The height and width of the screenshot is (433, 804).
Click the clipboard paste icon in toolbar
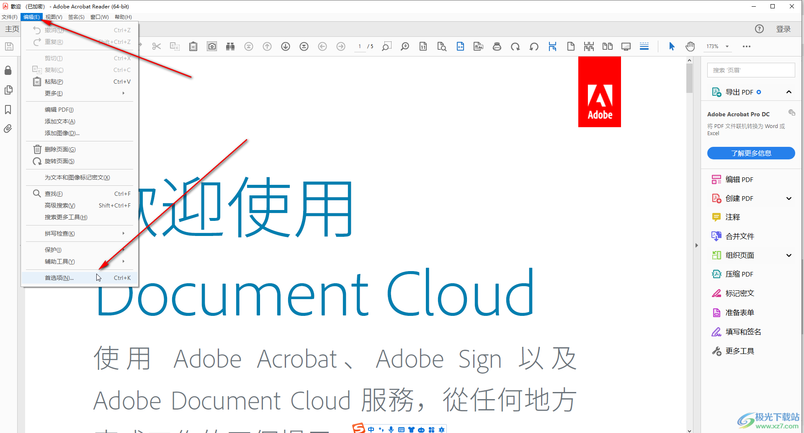click(193, 46)
